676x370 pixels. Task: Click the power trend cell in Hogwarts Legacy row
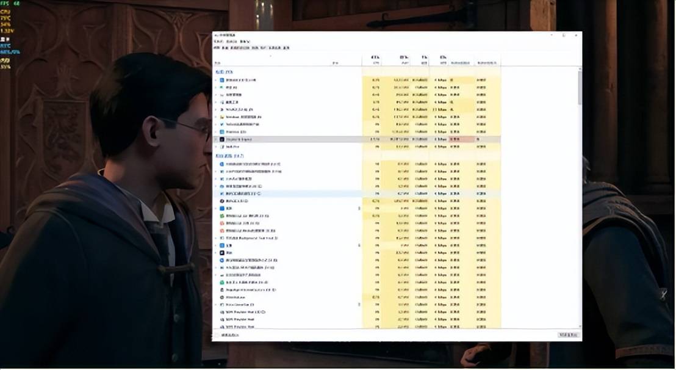487,139
